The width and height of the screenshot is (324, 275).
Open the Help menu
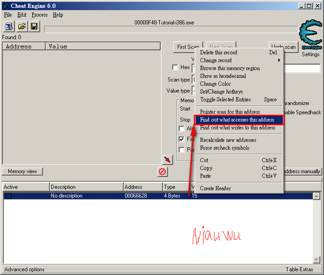[x=58, y=15]
